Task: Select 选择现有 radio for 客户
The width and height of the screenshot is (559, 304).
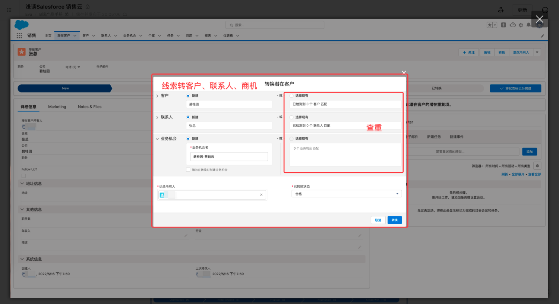Action: 291,96
